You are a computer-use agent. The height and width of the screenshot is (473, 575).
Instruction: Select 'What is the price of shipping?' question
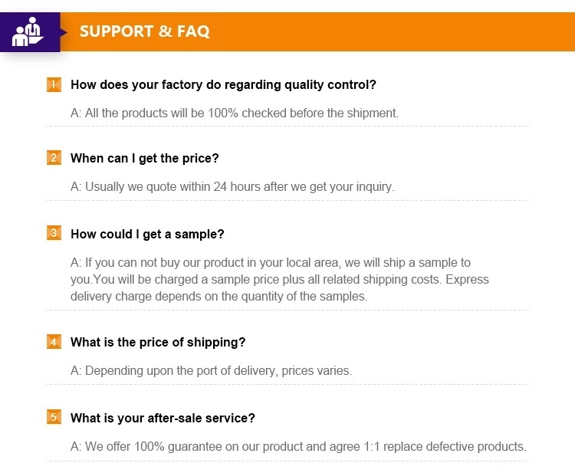158,343
